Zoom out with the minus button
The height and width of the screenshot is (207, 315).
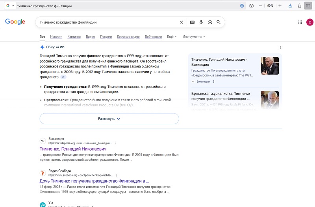260,6
